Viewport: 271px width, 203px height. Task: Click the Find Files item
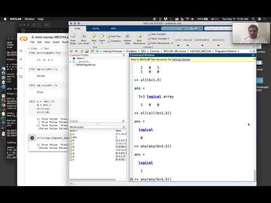[114, 36]
